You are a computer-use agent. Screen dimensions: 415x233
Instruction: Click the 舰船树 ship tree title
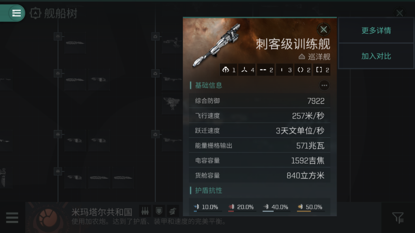61,13
